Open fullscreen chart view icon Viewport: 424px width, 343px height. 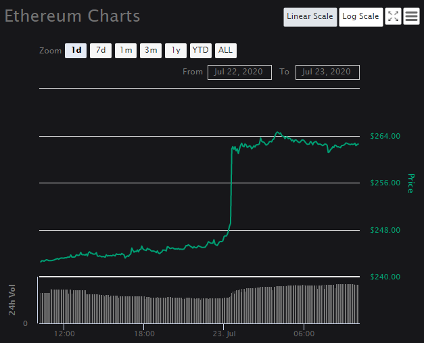coord(393,16)
